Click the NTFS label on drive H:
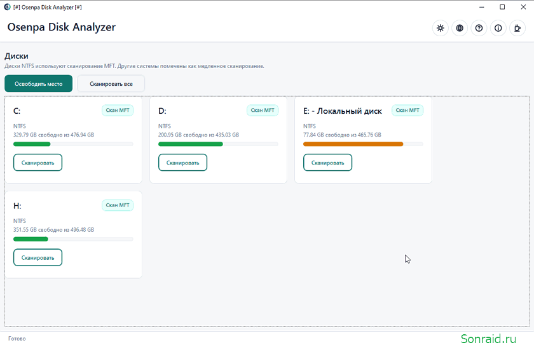 point(20,221)
